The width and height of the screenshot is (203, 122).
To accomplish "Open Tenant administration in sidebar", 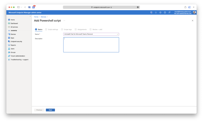I will click(x=16, y=56).
